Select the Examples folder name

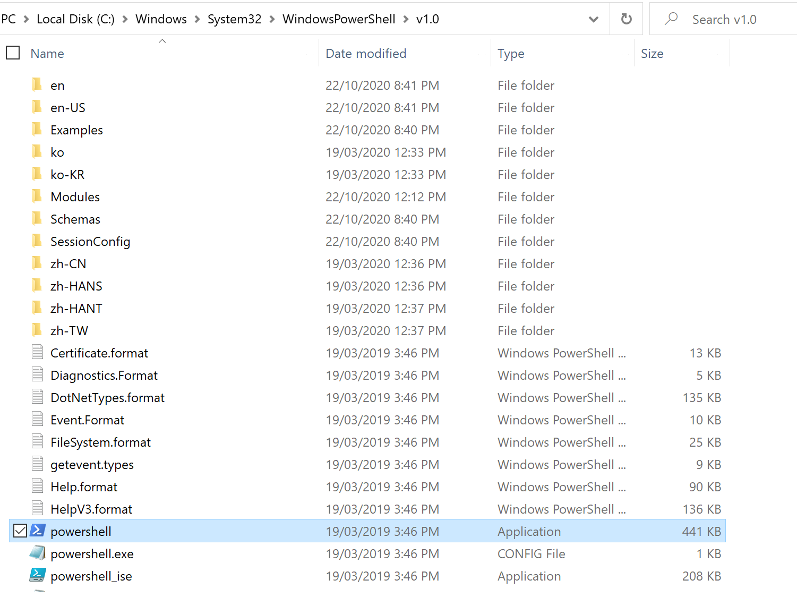[x=76, y=130]
